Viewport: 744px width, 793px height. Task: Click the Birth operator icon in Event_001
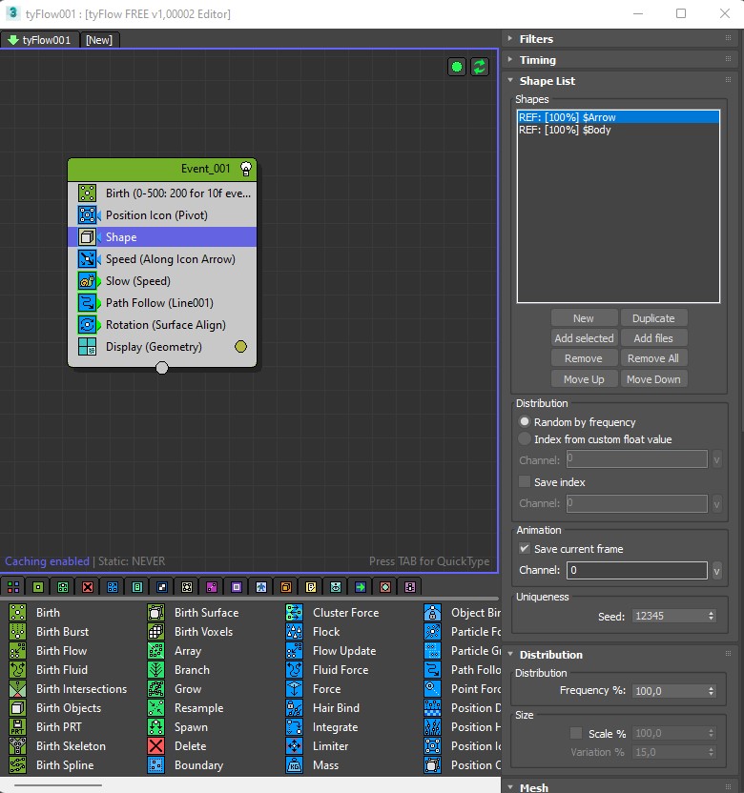pyautogui.click(x=87, y=193)
